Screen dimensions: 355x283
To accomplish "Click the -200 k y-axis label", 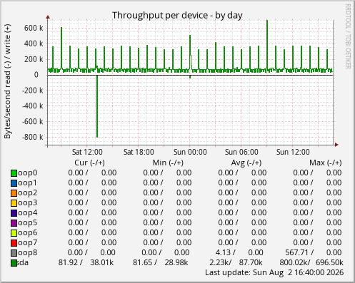I will click(x=33, y=91).
